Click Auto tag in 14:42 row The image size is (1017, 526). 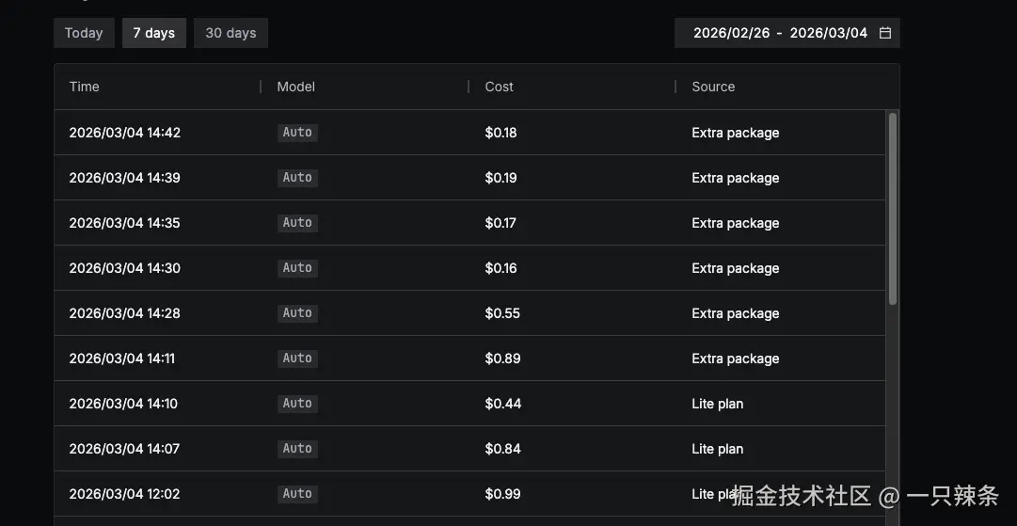[297, 133]
